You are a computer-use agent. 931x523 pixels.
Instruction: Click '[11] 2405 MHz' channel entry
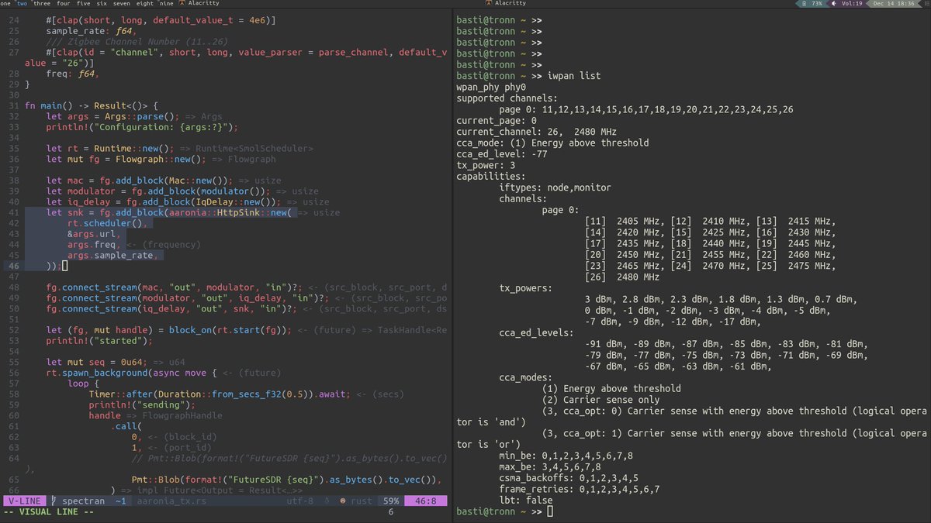point(624,222)
